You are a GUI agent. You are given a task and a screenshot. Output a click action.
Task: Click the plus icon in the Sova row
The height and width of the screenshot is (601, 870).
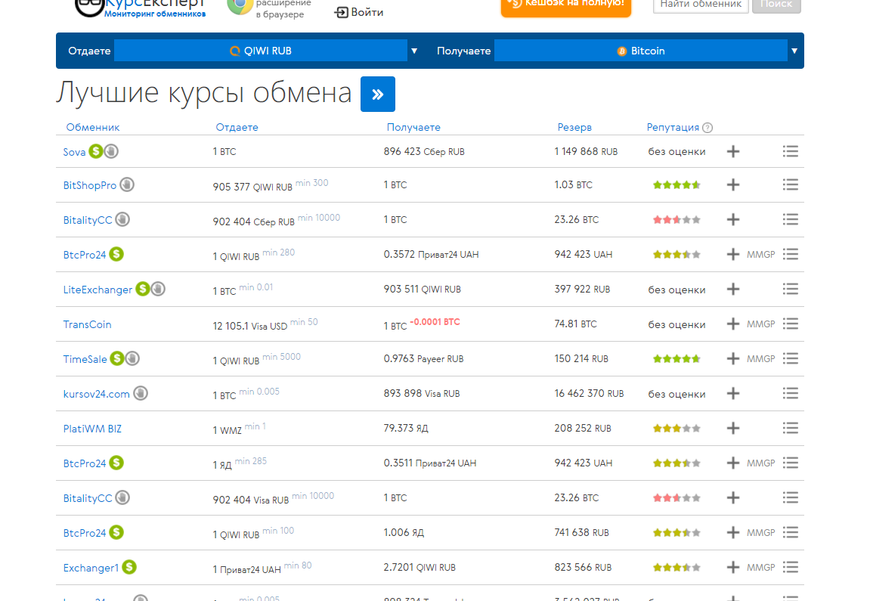(733, 151)
